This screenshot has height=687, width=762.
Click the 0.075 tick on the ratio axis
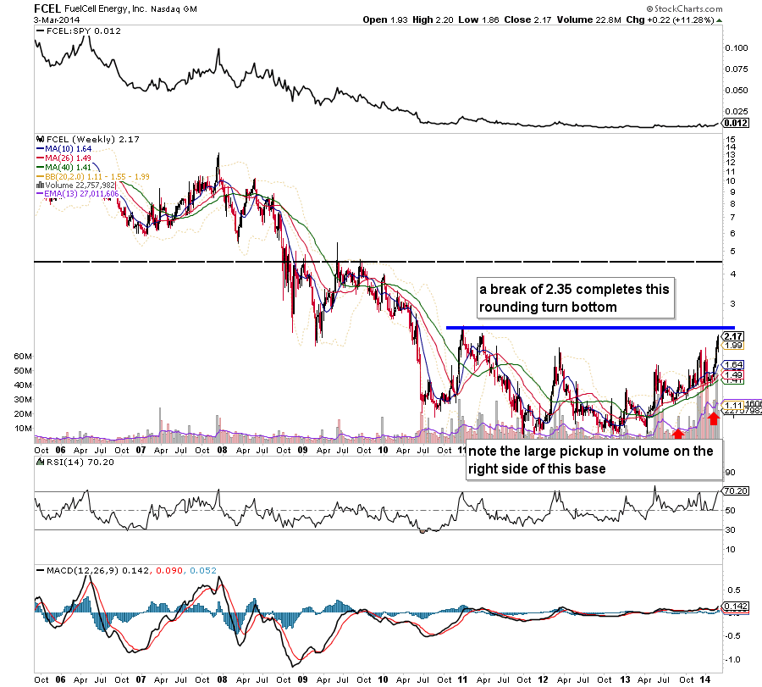coord(737,69)
